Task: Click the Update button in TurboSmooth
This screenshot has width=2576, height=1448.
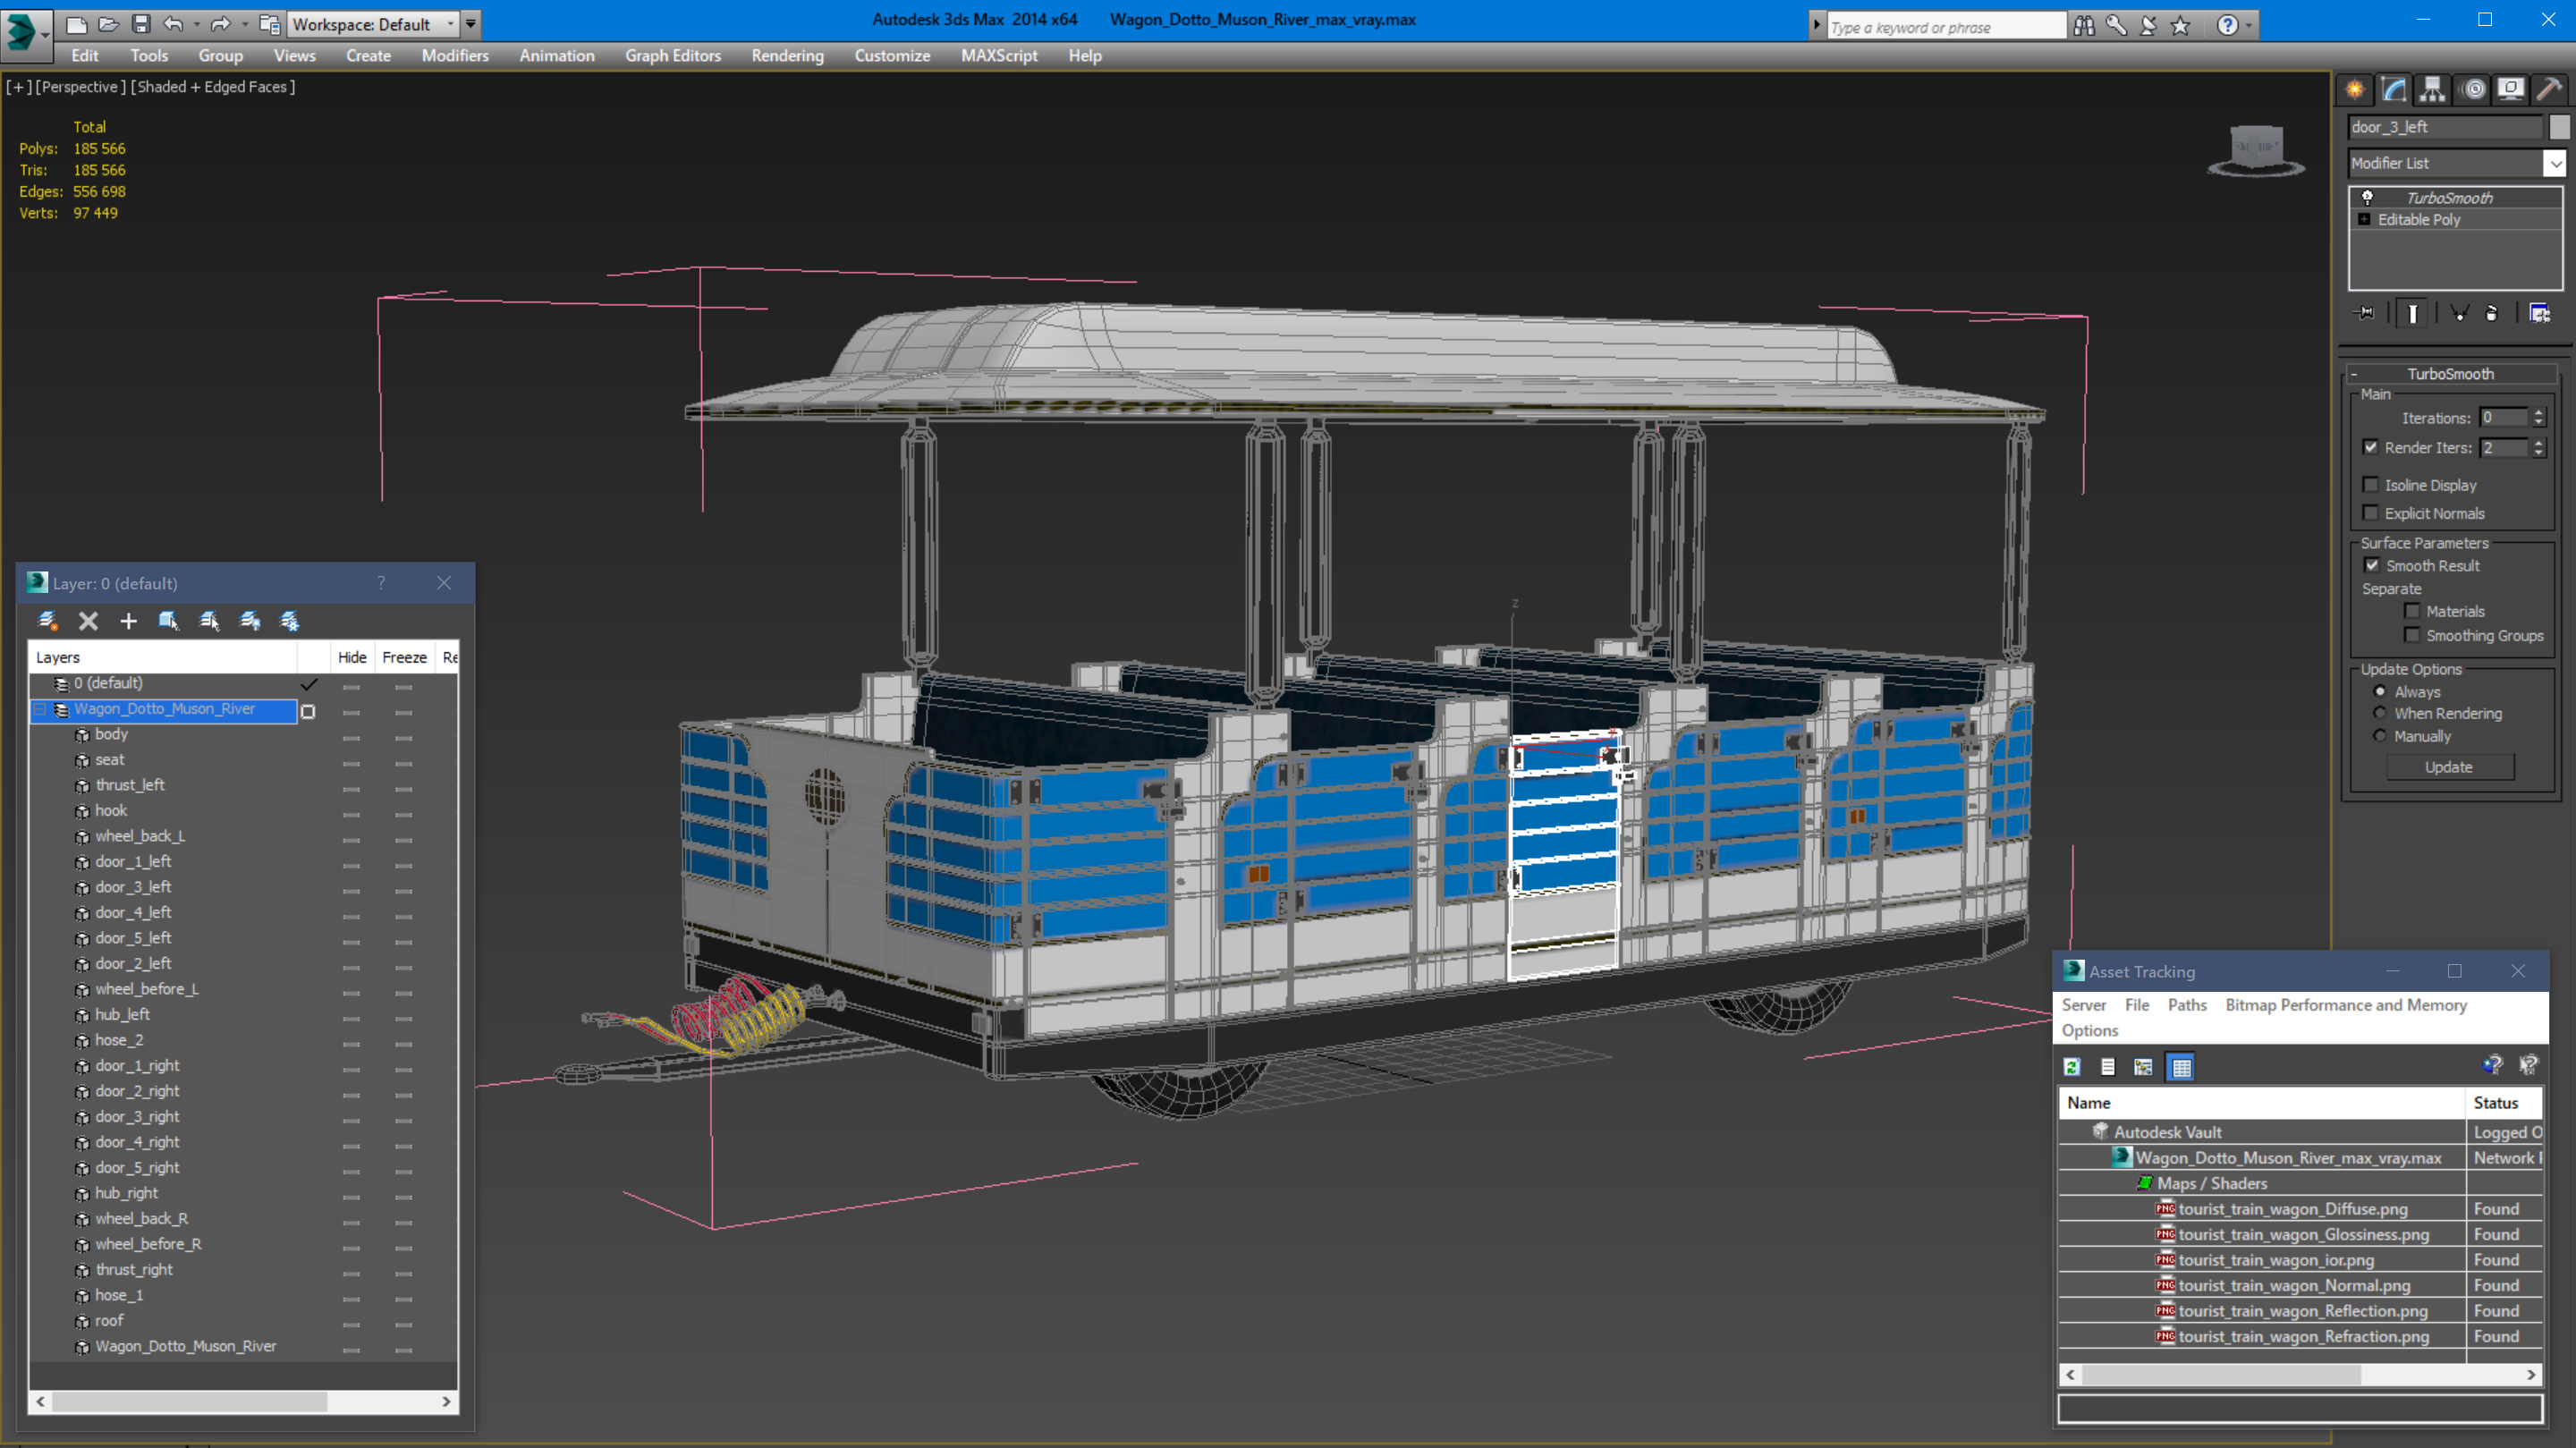Action: [2448, 767]
